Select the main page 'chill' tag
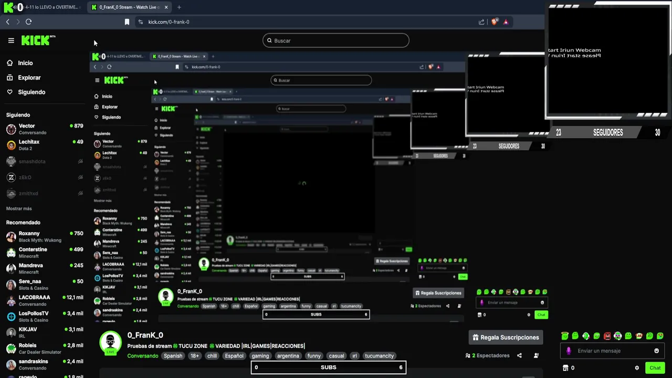 coord(212,356)
